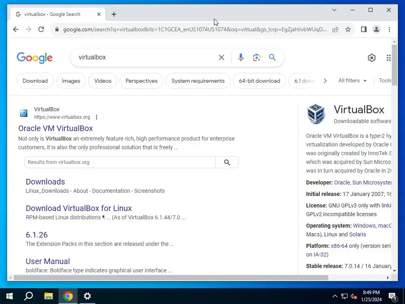This screenshot has height=304, width=405.
Task: Click the scroll-down arrow of page
Action: (x=394, y=271)
